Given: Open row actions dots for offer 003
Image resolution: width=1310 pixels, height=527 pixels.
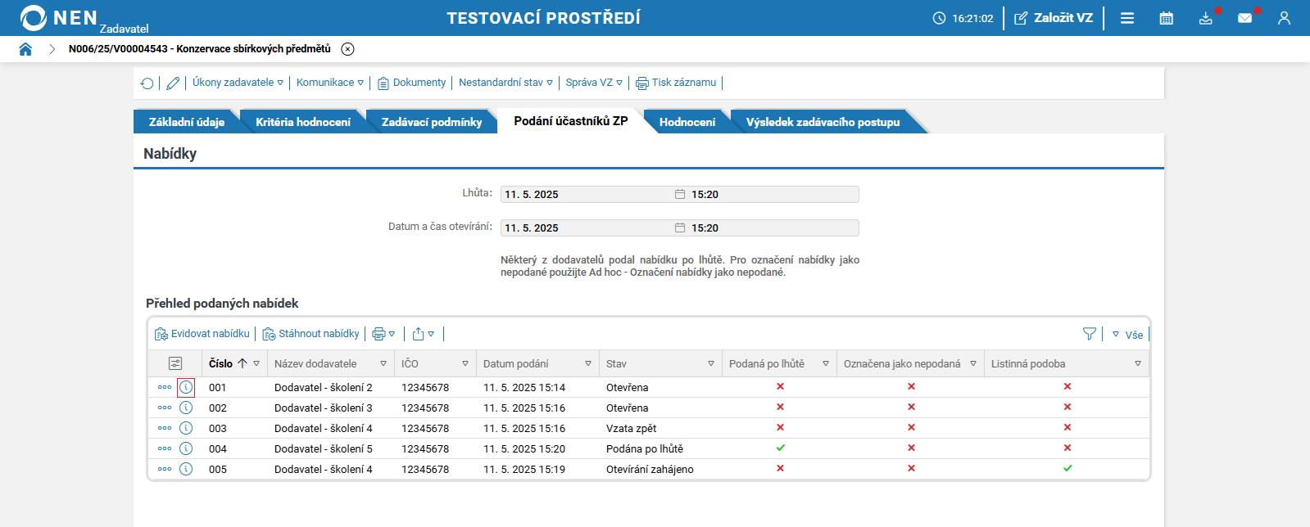Looking at the screenshot, I should point(165,428).
